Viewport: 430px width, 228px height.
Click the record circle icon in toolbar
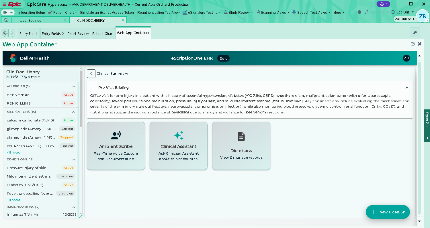pyautogui.click(x=359, y=12)
